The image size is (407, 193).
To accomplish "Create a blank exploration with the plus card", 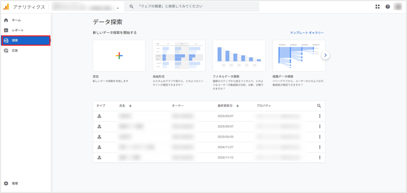I will (x=119, y=56).
